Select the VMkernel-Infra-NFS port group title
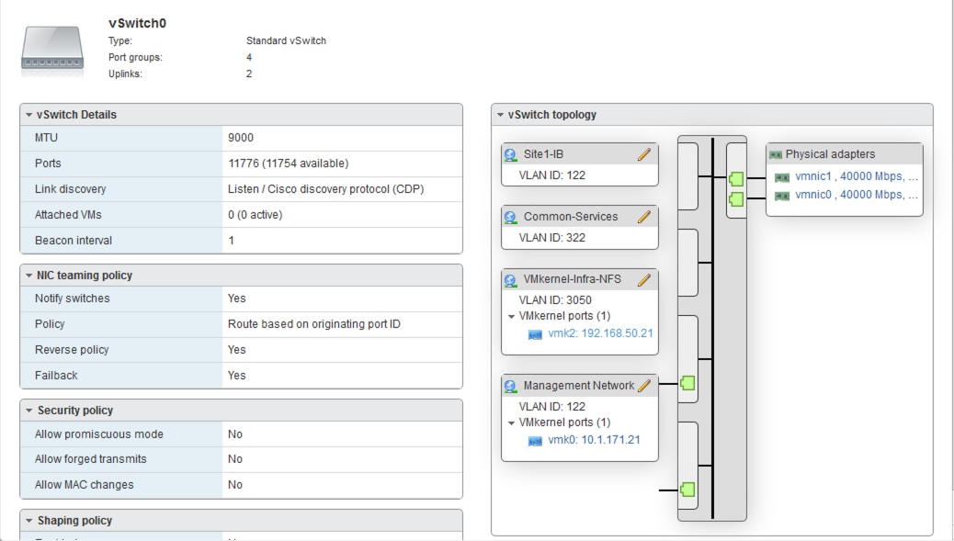 click(572, 279)
